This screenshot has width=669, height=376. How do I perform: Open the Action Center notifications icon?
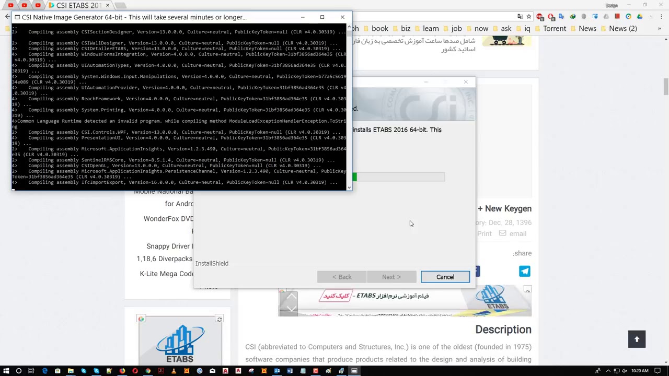tap(658, 371)
